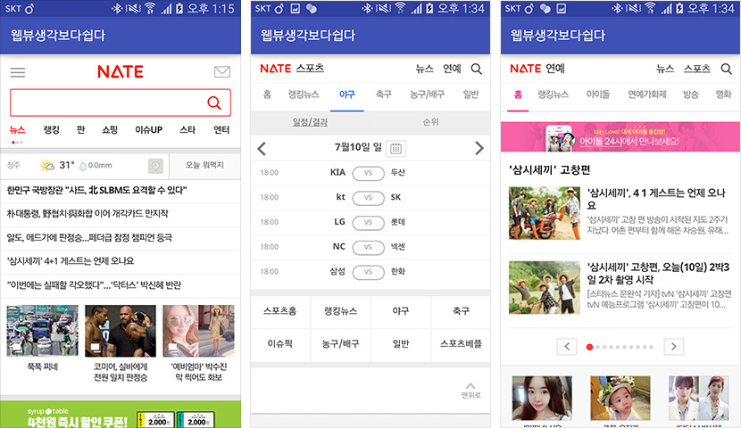This screenshot has height=428, width=741.
Task: Open the hamburger menu on NATE home
Action: 18,72
